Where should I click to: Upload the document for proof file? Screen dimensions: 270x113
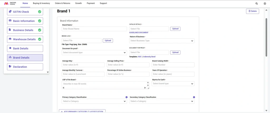click(175, 52)
